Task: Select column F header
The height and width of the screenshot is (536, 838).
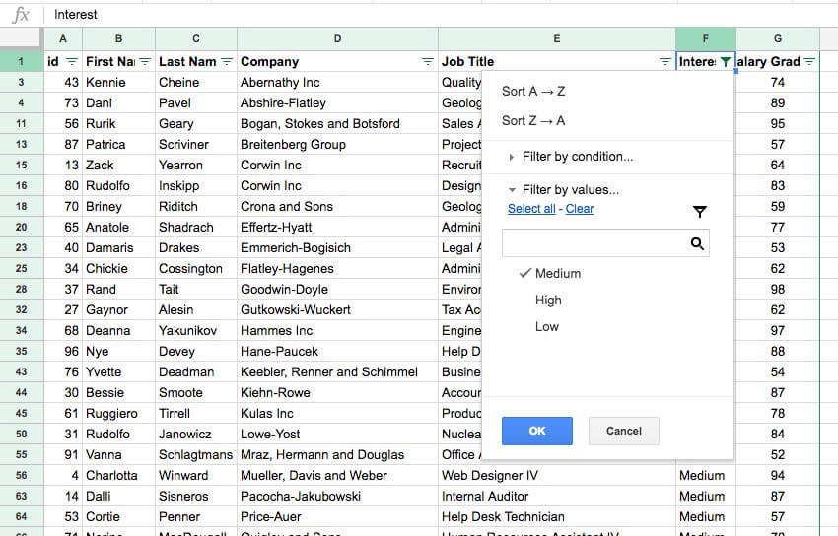Action: tap(706, 39)
